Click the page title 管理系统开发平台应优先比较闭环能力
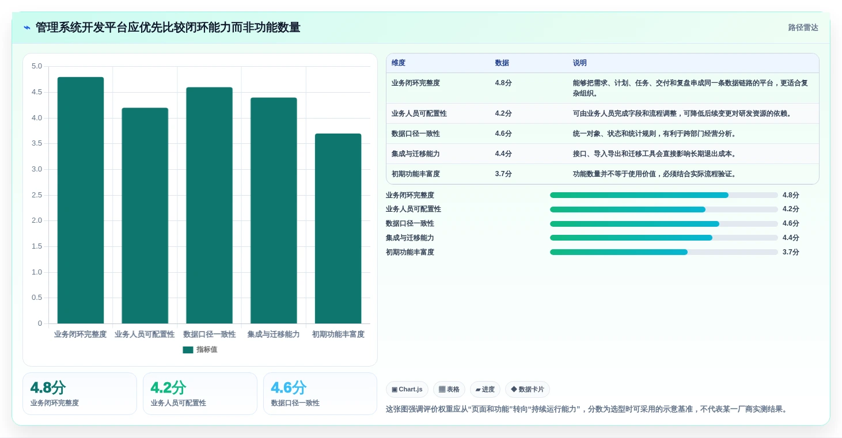Image resolution: width=842 pixels, height=438 pixels. pyautogui.click(x=168, y=28)
